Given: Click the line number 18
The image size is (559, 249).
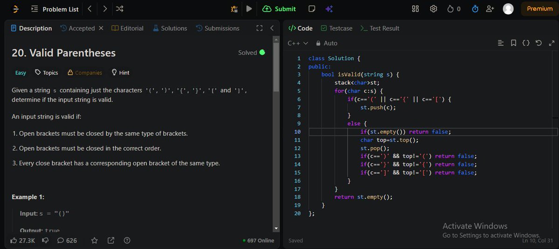Looking at the screenshot, I should (x=298, y=197).
